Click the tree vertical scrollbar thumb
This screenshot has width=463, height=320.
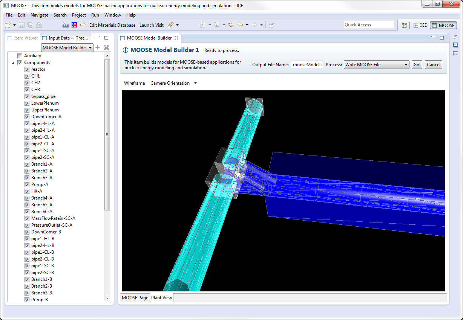(108, 135)
